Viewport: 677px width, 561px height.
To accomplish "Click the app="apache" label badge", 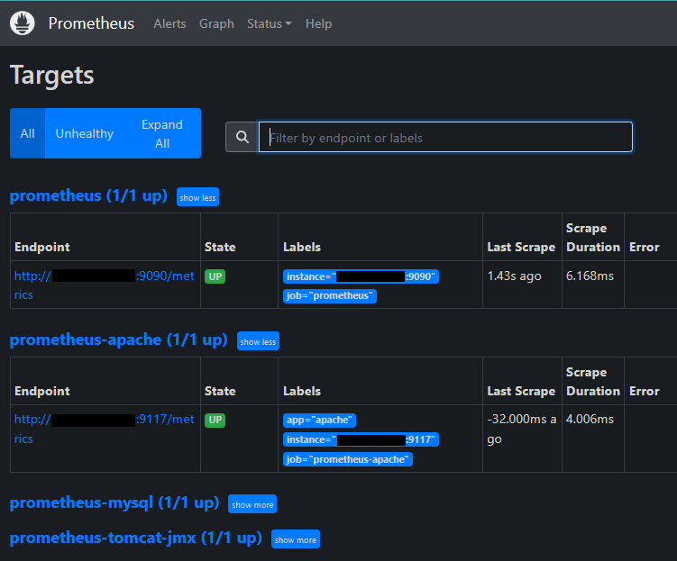I will (319, 420).
